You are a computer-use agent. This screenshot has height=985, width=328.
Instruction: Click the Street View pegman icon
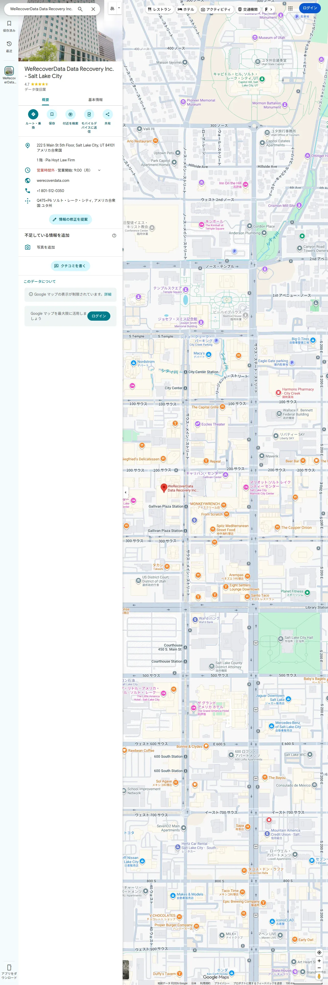click(319, 976)
